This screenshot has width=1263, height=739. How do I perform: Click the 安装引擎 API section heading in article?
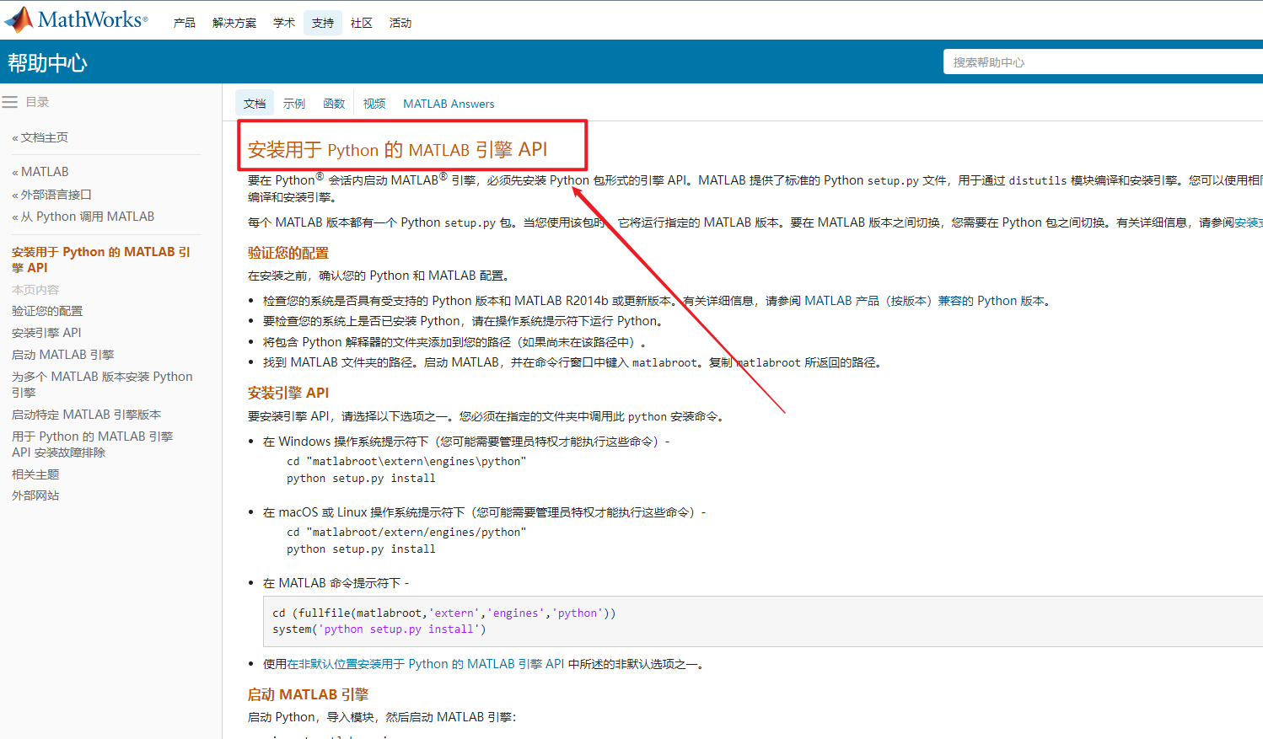[288, 393]
